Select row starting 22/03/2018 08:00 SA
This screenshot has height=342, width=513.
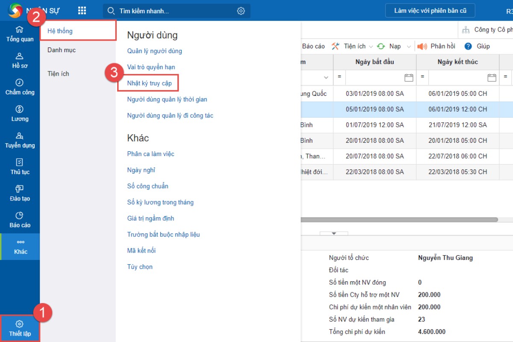tap(407, 172)
